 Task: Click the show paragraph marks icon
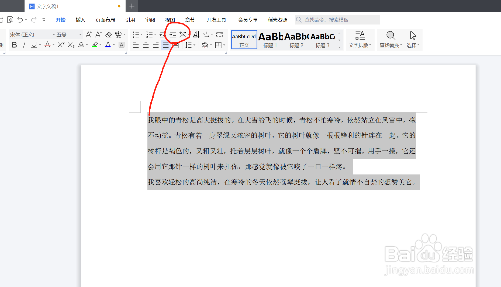tap(206, 35)
